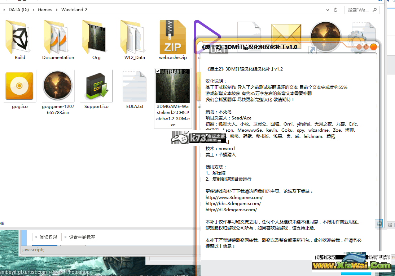Screen dimensions: 395x276
Task: Click the line 美工：节操猎人
Action: [x=221, y=155]
